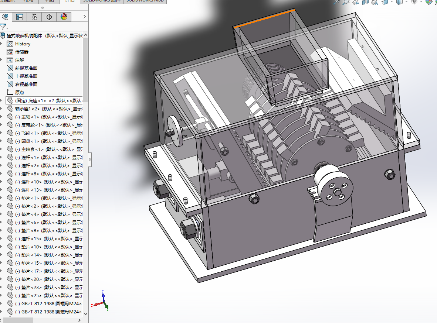Screen dimensions: 437x323
Task: Click the 垫片<10> part icon
Action: coord(10,247)
